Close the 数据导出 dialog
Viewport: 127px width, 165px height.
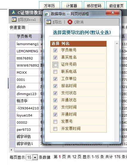[x=113, y=12]
